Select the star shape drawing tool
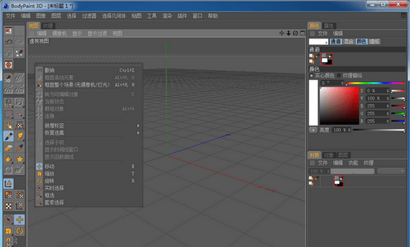 click(x=19, y=159)
